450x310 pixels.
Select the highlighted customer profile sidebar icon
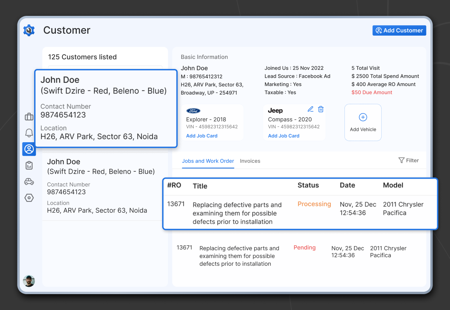coord(29,149)
